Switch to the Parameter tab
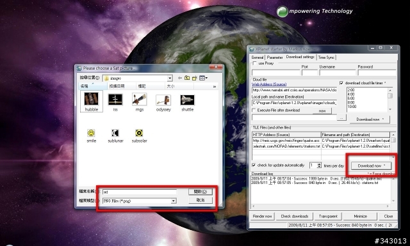 pos(275,57)
